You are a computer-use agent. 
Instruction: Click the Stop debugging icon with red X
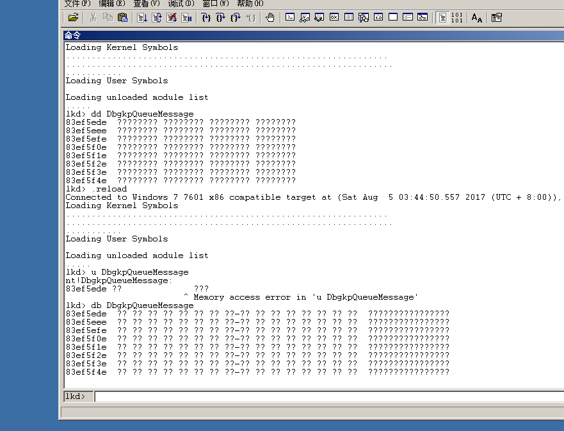(x=172, y=17)
